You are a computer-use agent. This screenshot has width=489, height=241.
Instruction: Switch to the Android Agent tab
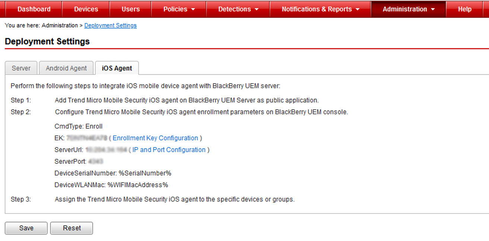click(x=66, y=68)
